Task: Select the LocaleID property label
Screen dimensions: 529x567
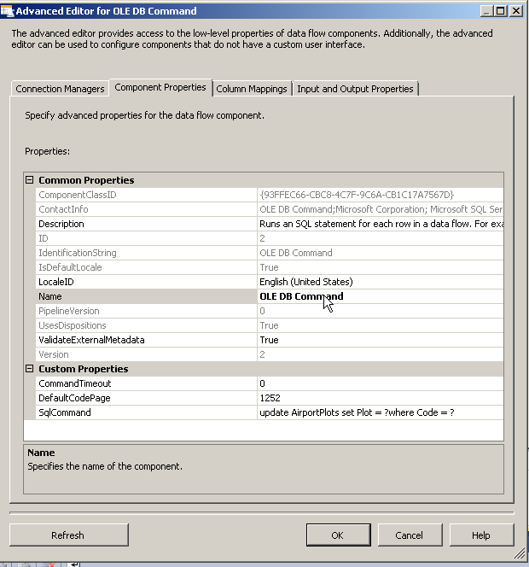Action: click(56, 282)
